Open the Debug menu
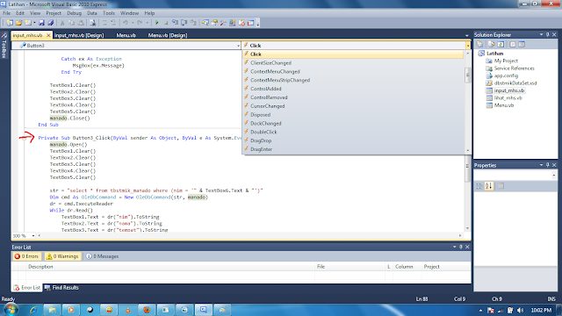562x316 pixels. [x=74, y=13]
